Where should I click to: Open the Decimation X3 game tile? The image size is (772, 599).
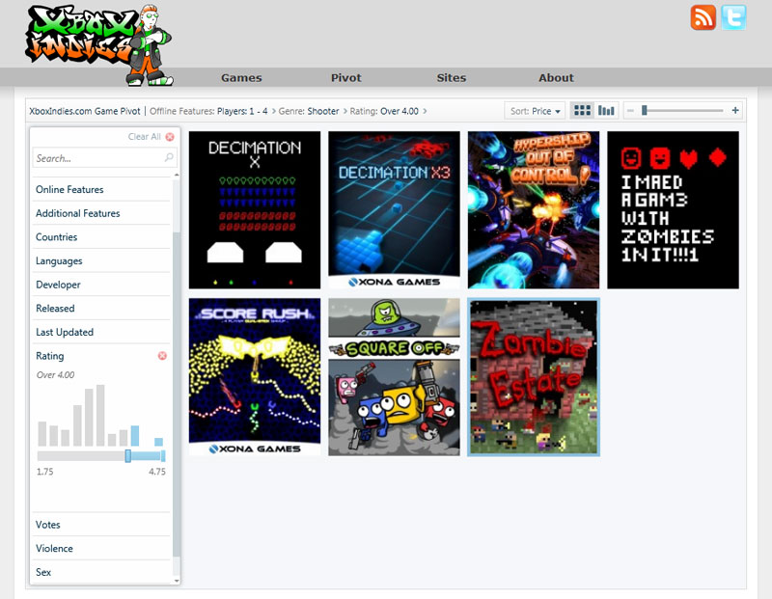(x=395, y=209)
